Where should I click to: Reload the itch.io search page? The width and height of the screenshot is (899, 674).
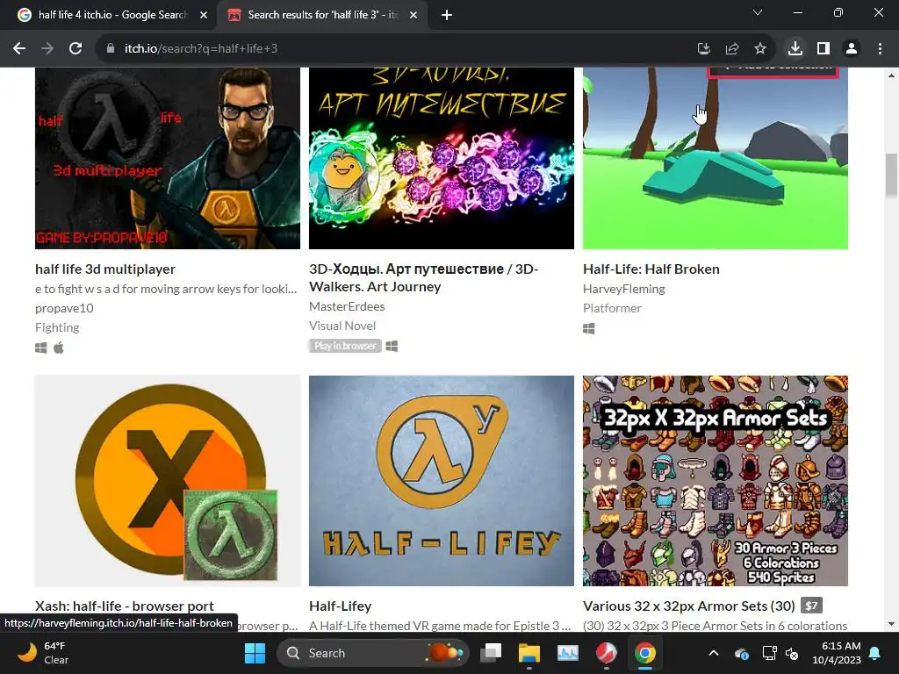[76, 49]
